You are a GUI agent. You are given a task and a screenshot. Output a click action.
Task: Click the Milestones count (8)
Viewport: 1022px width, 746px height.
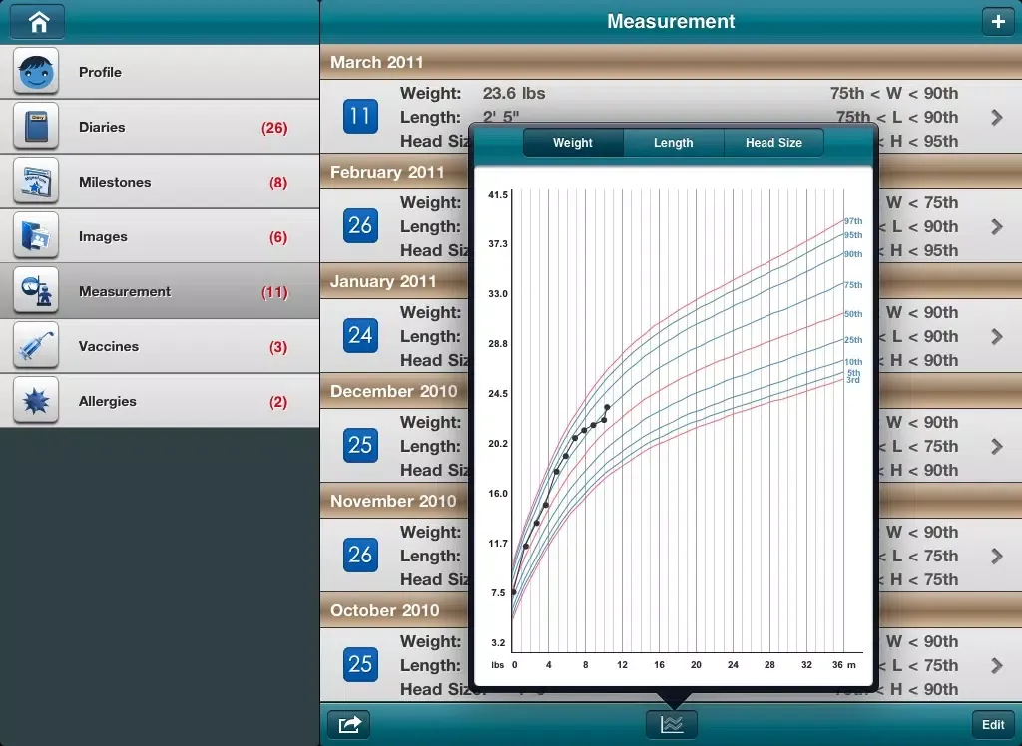coord(278,183)
